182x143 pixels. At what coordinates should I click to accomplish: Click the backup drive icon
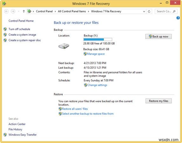[x=64, y=46]
